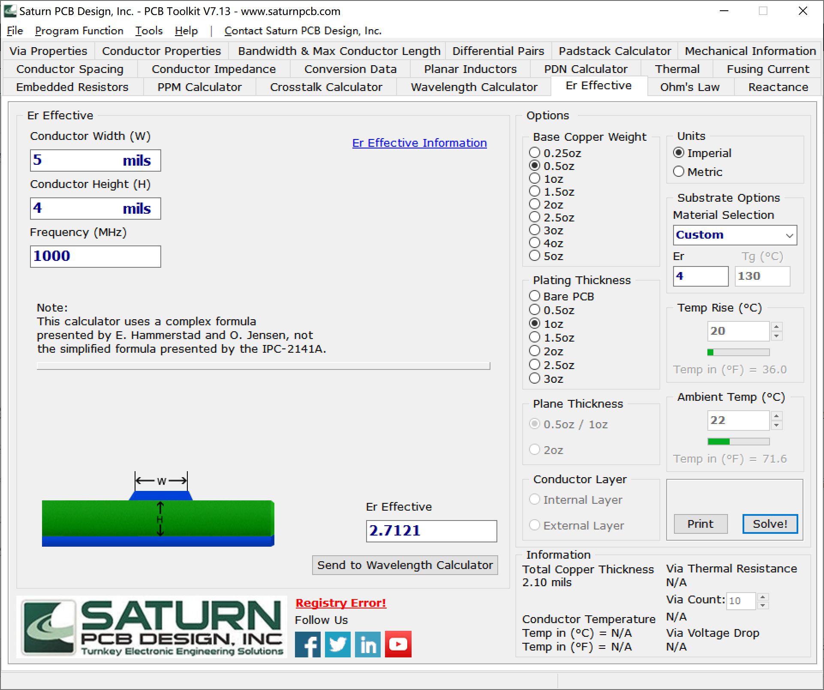This screenshot has height=690, width=824.
Task: Expand the Material Selection dropdown
Action: tap(789, 235)
